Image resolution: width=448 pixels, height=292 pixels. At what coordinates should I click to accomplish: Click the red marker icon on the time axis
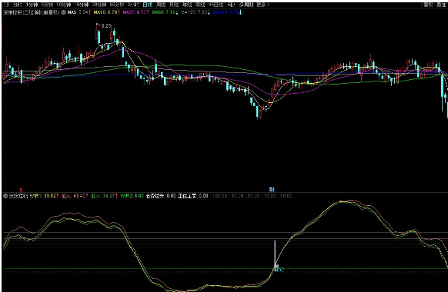click(21, 189)
